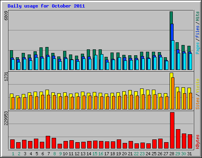Select the red KBytes bar for day 7
Screen dimensions: 202x158
[x=48, y=142]
